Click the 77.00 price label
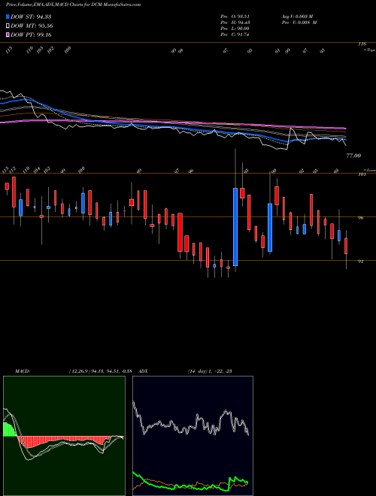376x496 pixels. click(x=353, y=156)
